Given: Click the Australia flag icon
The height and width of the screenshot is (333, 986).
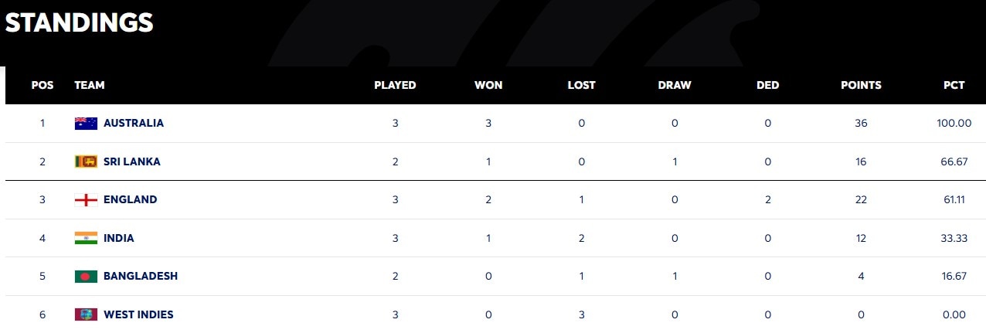Looking at the screenshot, I should pyautogui.click(x=86, y=123).
